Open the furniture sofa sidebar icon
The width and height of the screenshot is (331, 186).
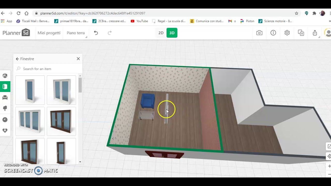(5, 98)
